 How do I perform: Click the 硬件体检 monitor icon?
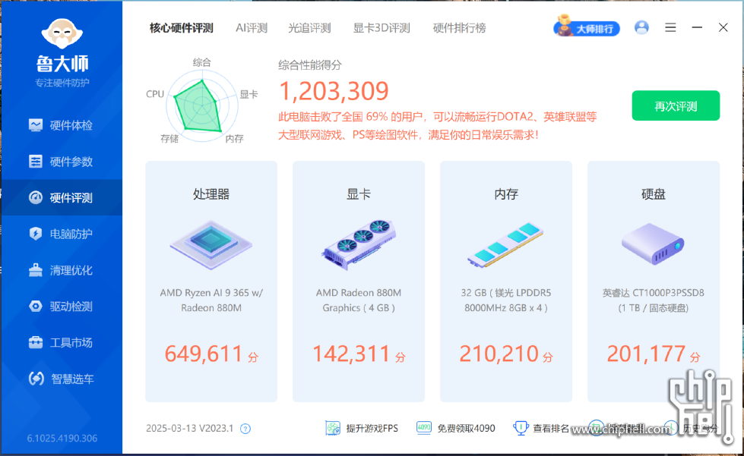point(36,125)
